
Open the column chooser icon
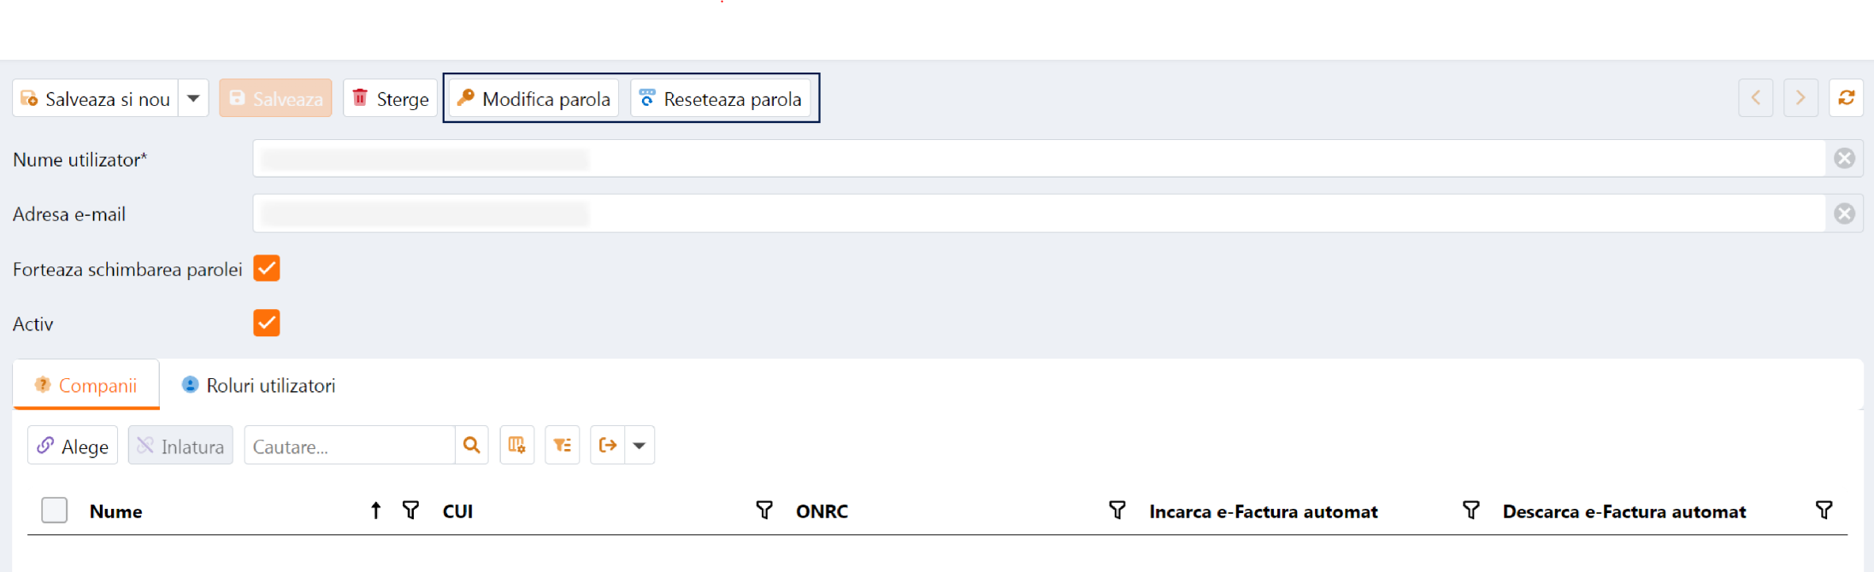click(516, 445)
